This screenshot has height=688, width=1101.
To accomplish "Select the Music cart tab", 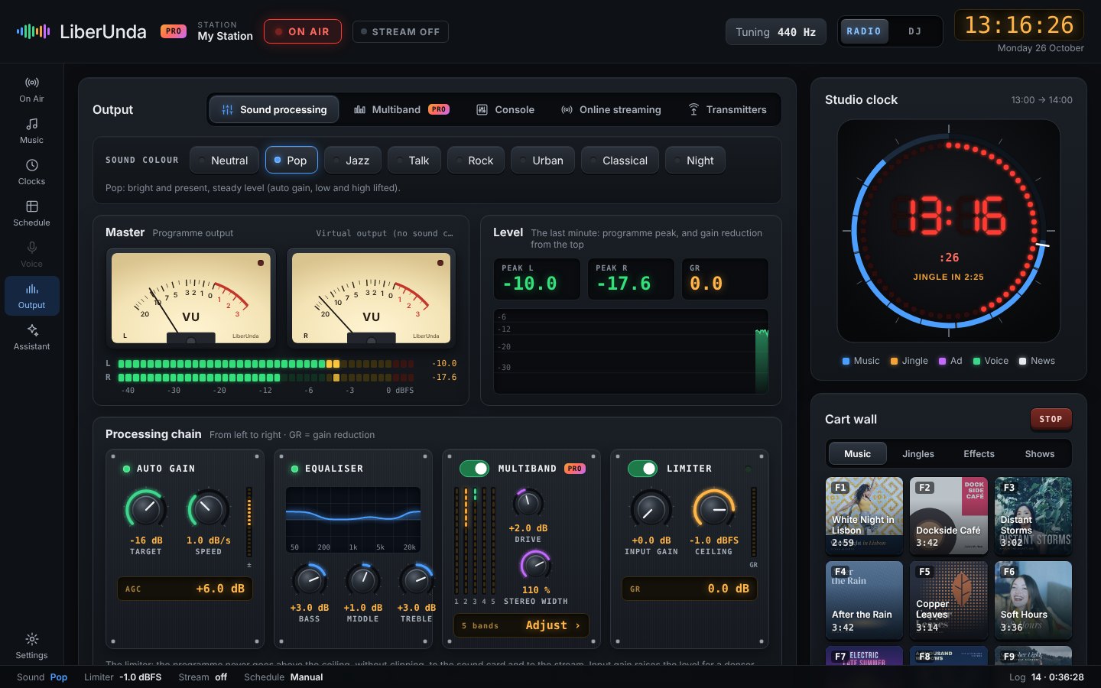I will tap(857, 454).
